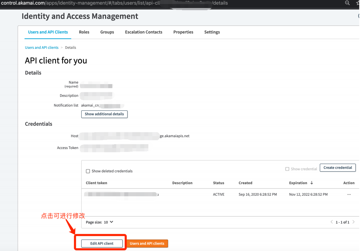
Task: Click the Expiration column header
Action: 298,183
